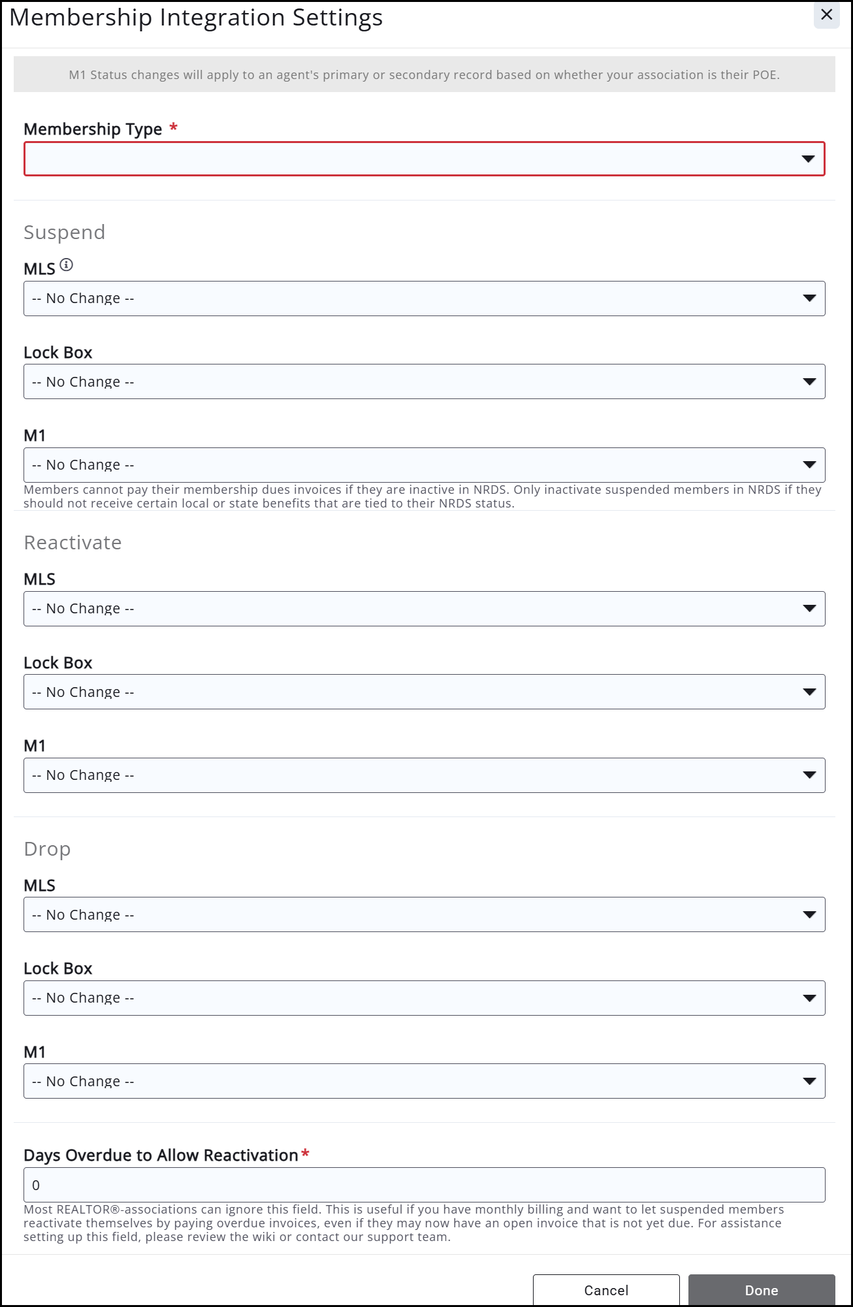This screenshot has width=853, height=1307.
Task: Click the arrow icon on Reactivate M1 select
Action: 809,775
